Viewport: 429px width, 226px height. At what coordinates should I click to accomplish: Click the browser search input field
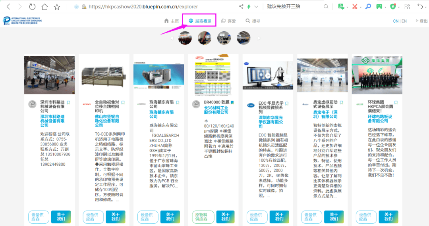(x=294, y=7)
